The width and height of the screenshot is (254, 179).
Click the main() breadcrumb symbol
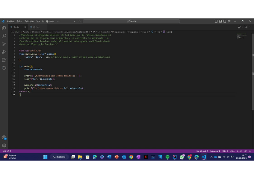168,32
